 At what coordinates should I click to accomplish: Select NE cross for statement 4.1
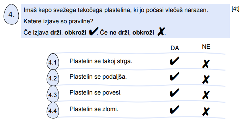(206, 64)
